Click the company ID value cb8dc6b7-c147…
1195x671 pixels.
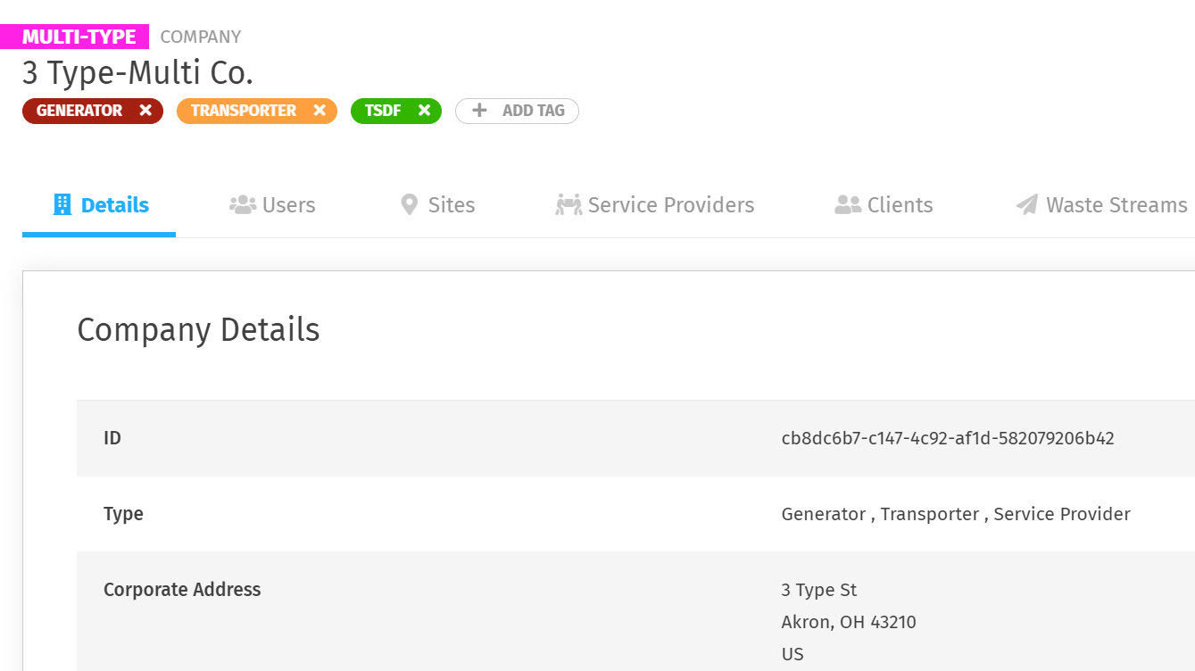pos(948,438)
